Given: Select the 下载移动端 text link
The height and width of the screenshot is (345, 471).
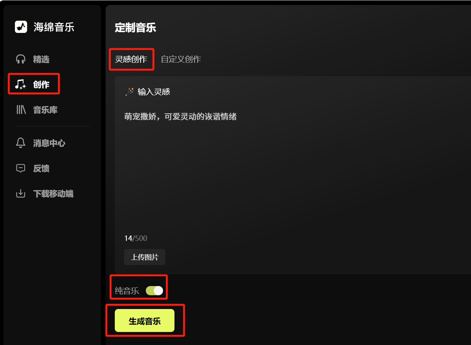Looking at the screenshot, I should (54, 194).
